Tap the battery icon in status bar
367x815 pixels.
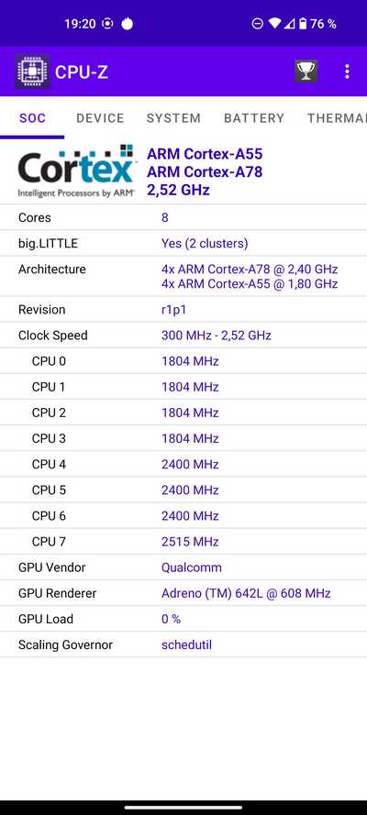303,24
